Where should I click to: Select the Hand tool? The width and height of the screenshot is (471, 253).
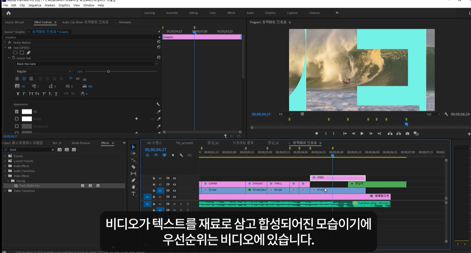pos(133,187)
